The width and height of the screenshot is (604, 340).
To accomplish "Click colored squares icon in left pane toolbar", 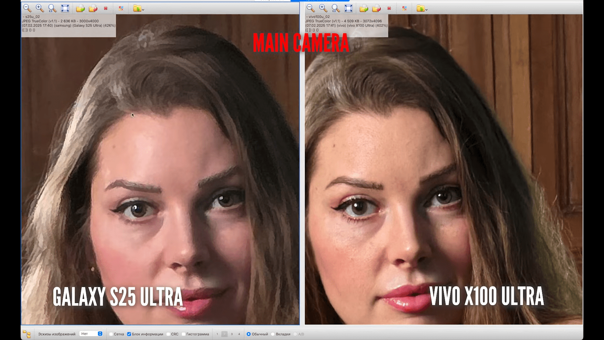I will [x=121, y=8].
